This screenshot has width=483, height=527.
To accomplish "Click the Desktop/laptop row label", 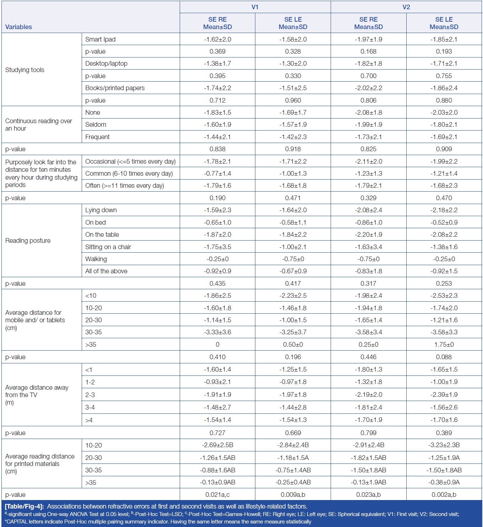I will [106, 64].
